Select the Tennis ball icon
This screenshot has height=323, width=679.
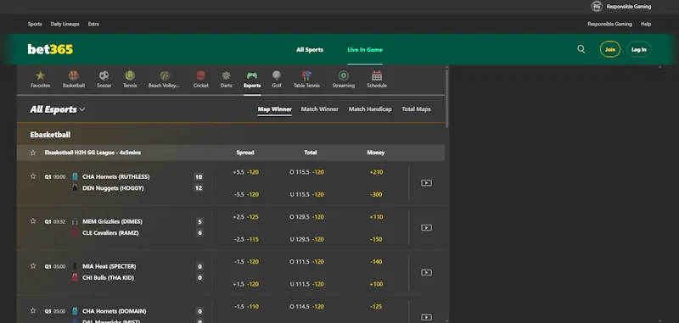[x=130, y=76]
